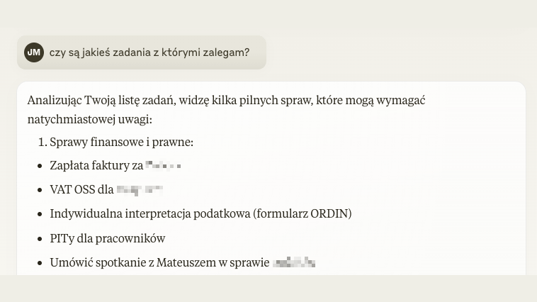Click the opening line starting with 'Analizując Twoją listę zadań'

pyautogui.click(x=226, y=101)
